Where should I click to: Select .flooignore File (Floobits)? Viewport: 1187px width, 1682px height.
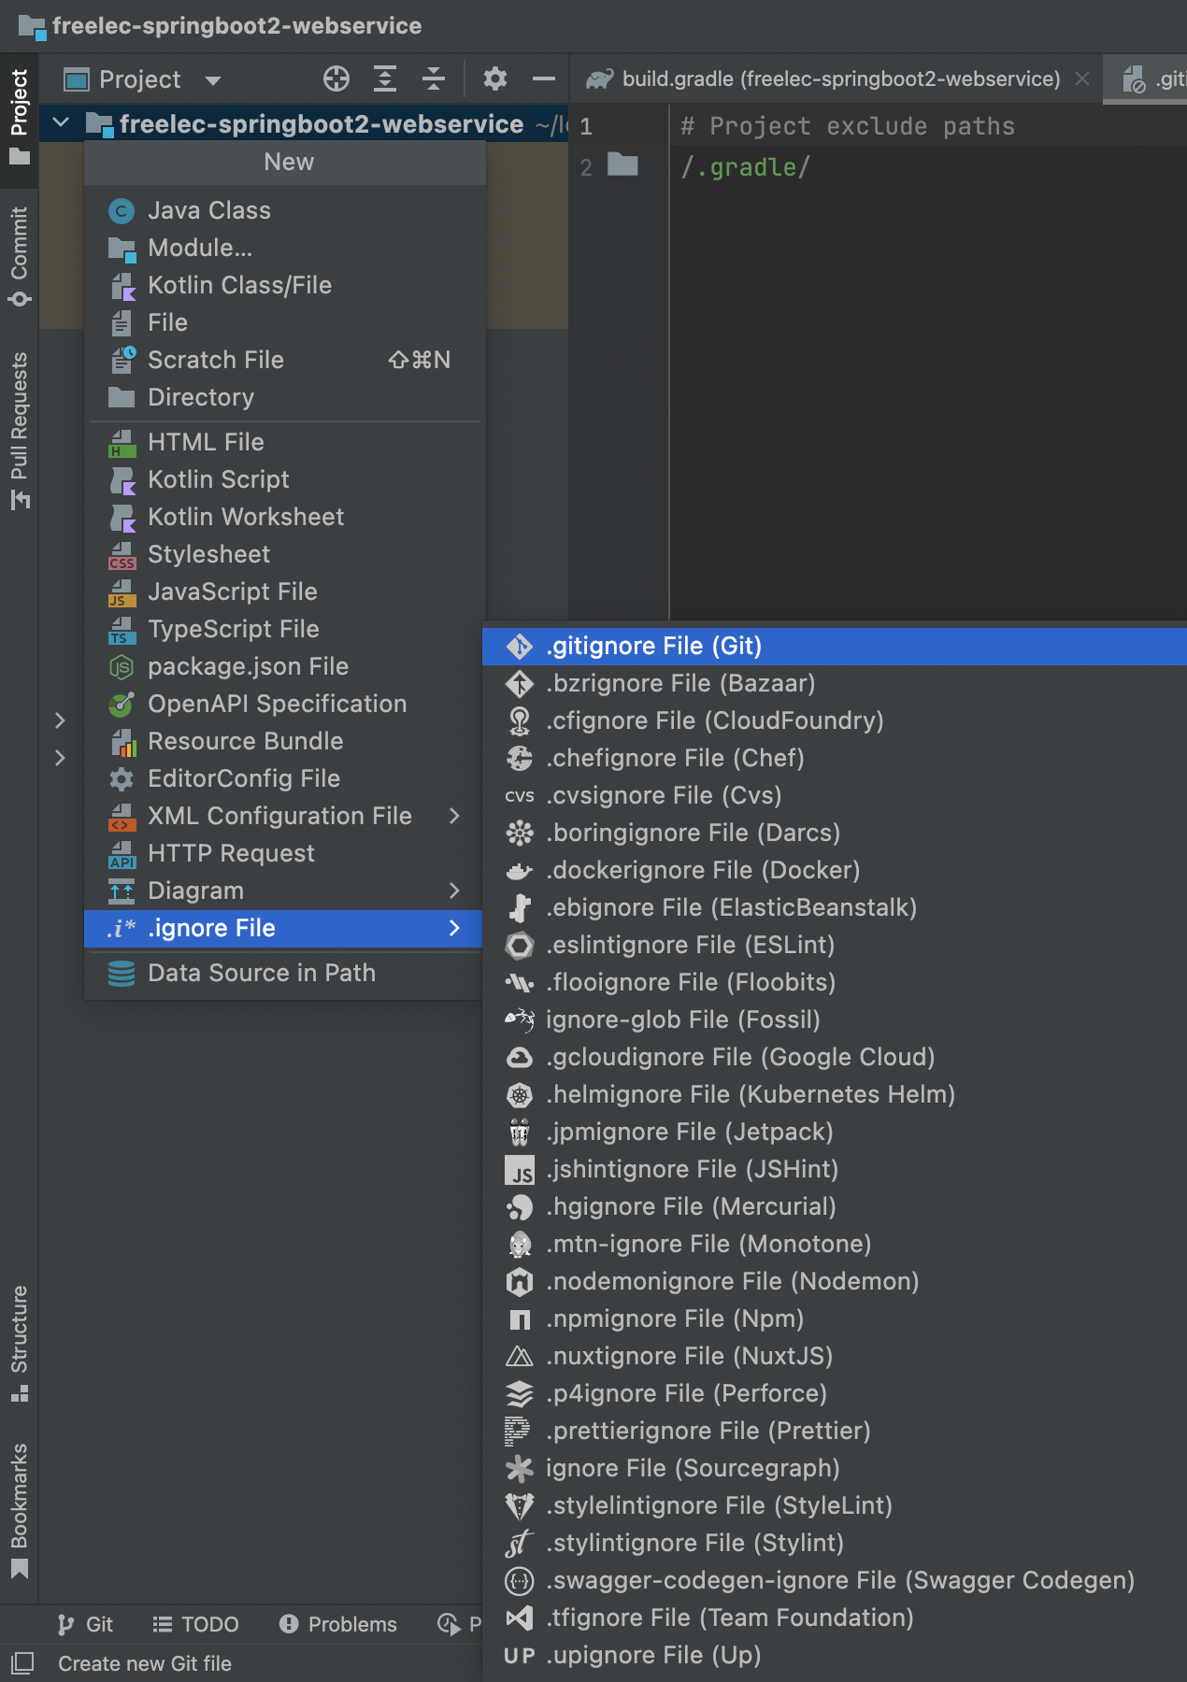(835, 982)
